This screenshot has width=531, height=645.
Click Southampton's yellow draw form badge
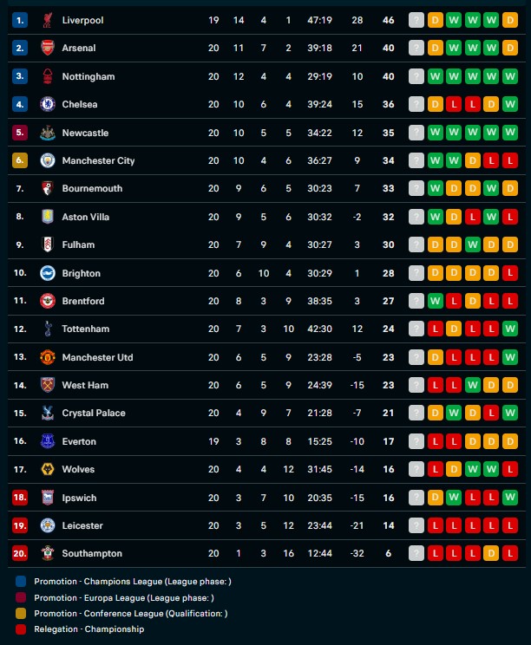click(x=491, y=553)
